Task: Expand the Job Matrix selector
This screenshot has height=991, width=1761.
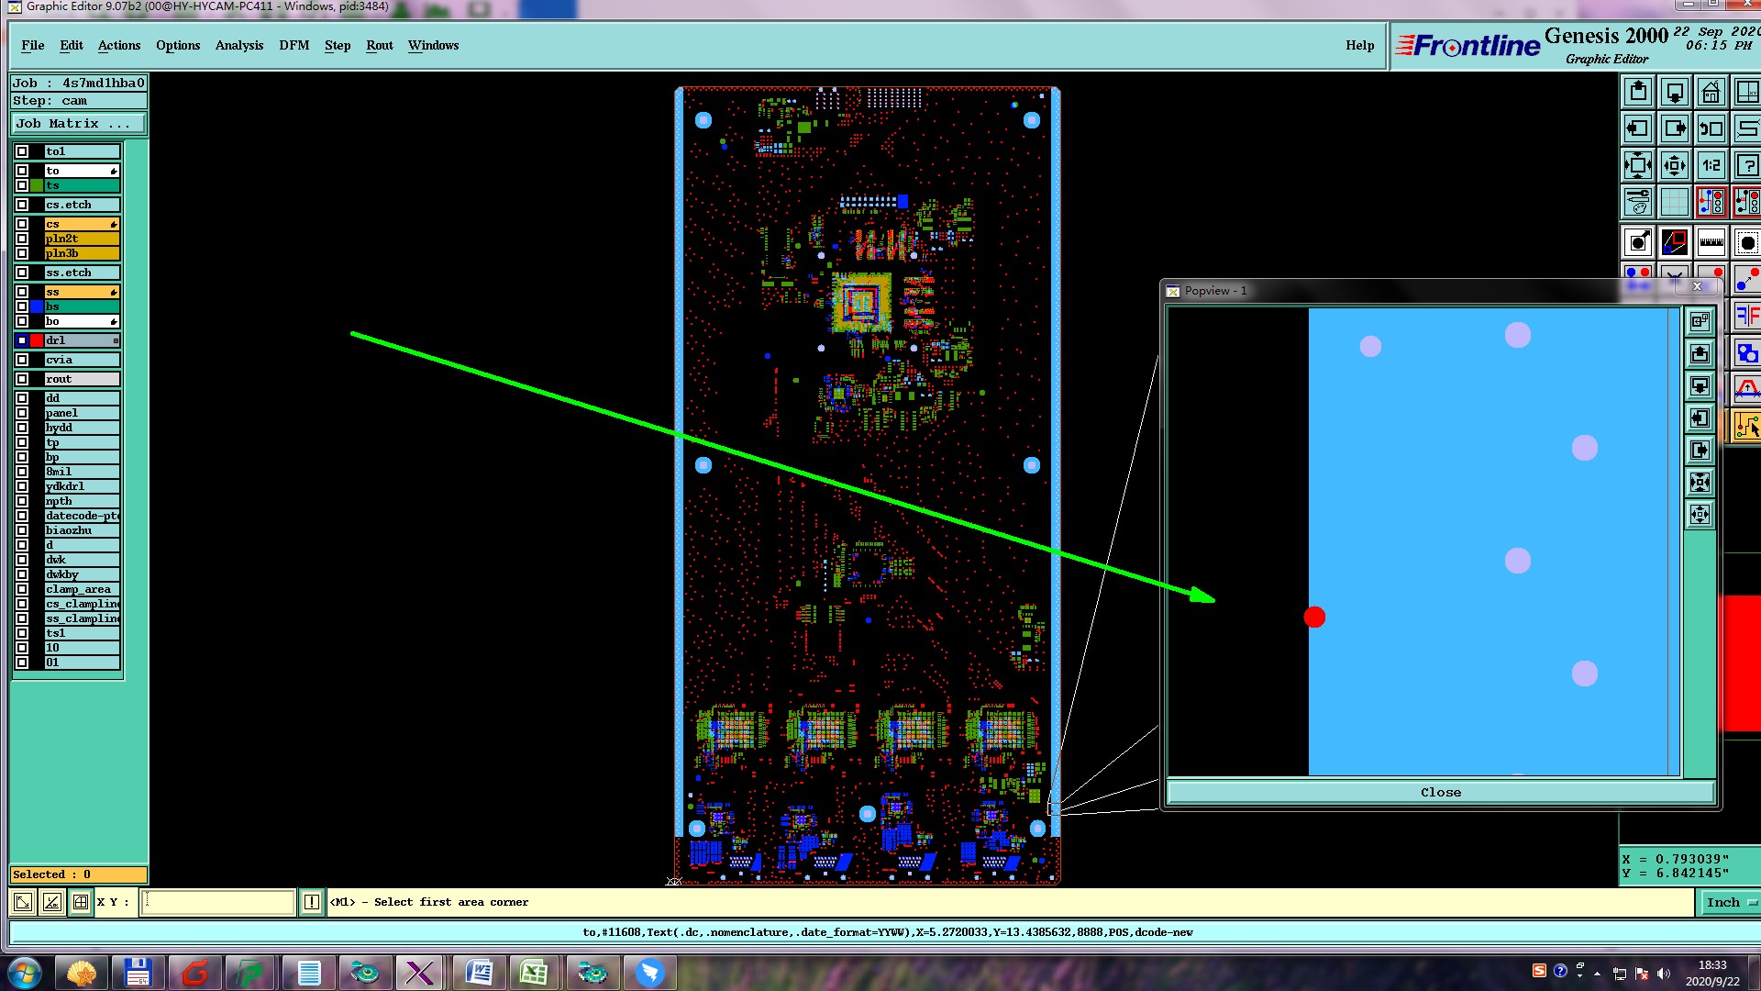Action: (x=78, y=123)
